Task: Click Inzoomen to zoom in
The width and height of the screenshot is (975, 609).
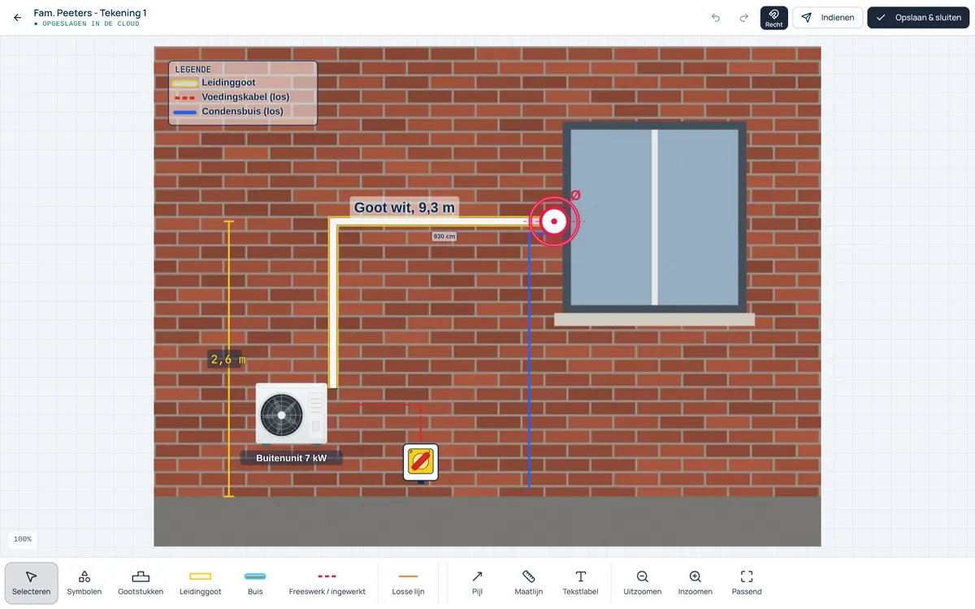Action: (x=695, y=583)
